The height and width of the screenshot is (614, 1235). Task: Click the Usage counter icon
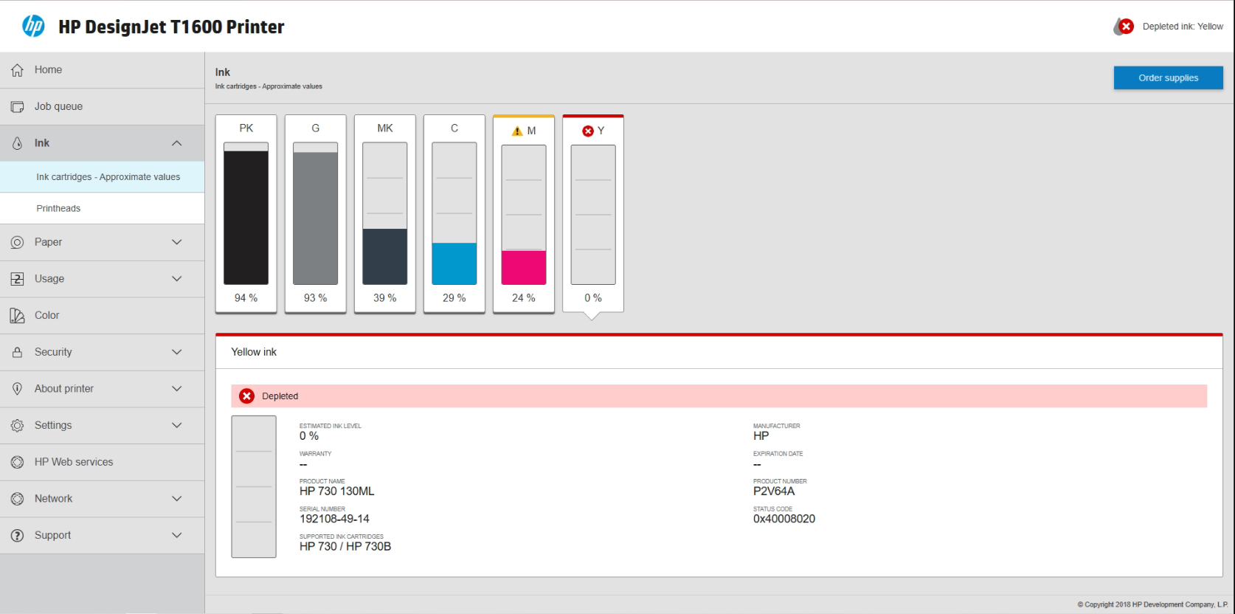point(17,279)
